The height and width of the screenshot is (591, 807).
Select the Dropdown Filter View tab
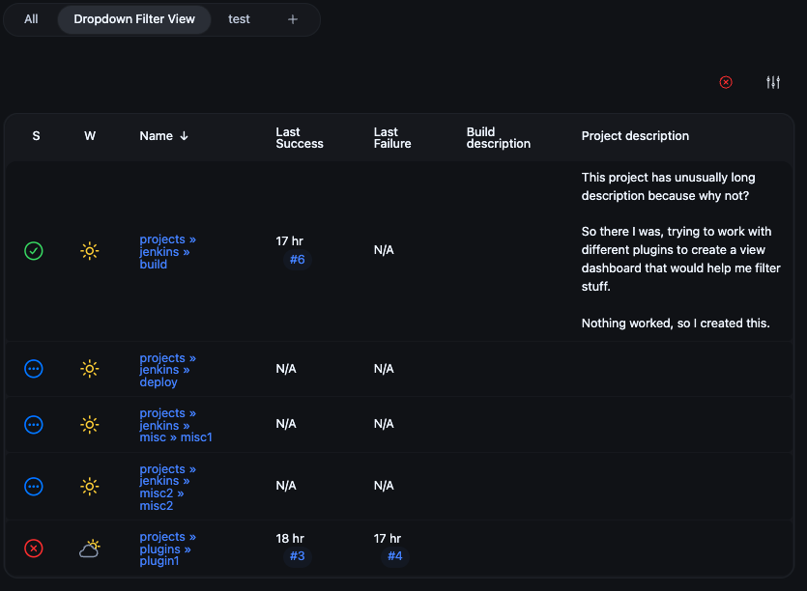point(134,19)
